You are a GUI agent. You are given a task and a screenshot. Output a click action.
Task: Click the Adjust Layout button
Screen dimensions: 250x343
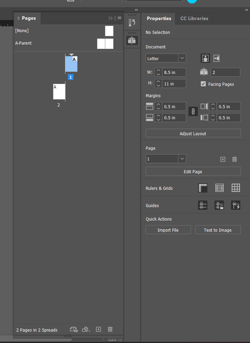point(193,133)
